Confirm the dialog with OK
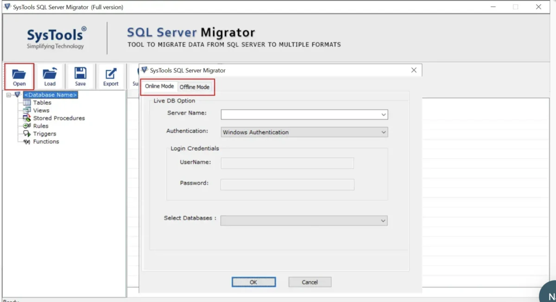This screenshot has height=302, width=556. (254, 282)
